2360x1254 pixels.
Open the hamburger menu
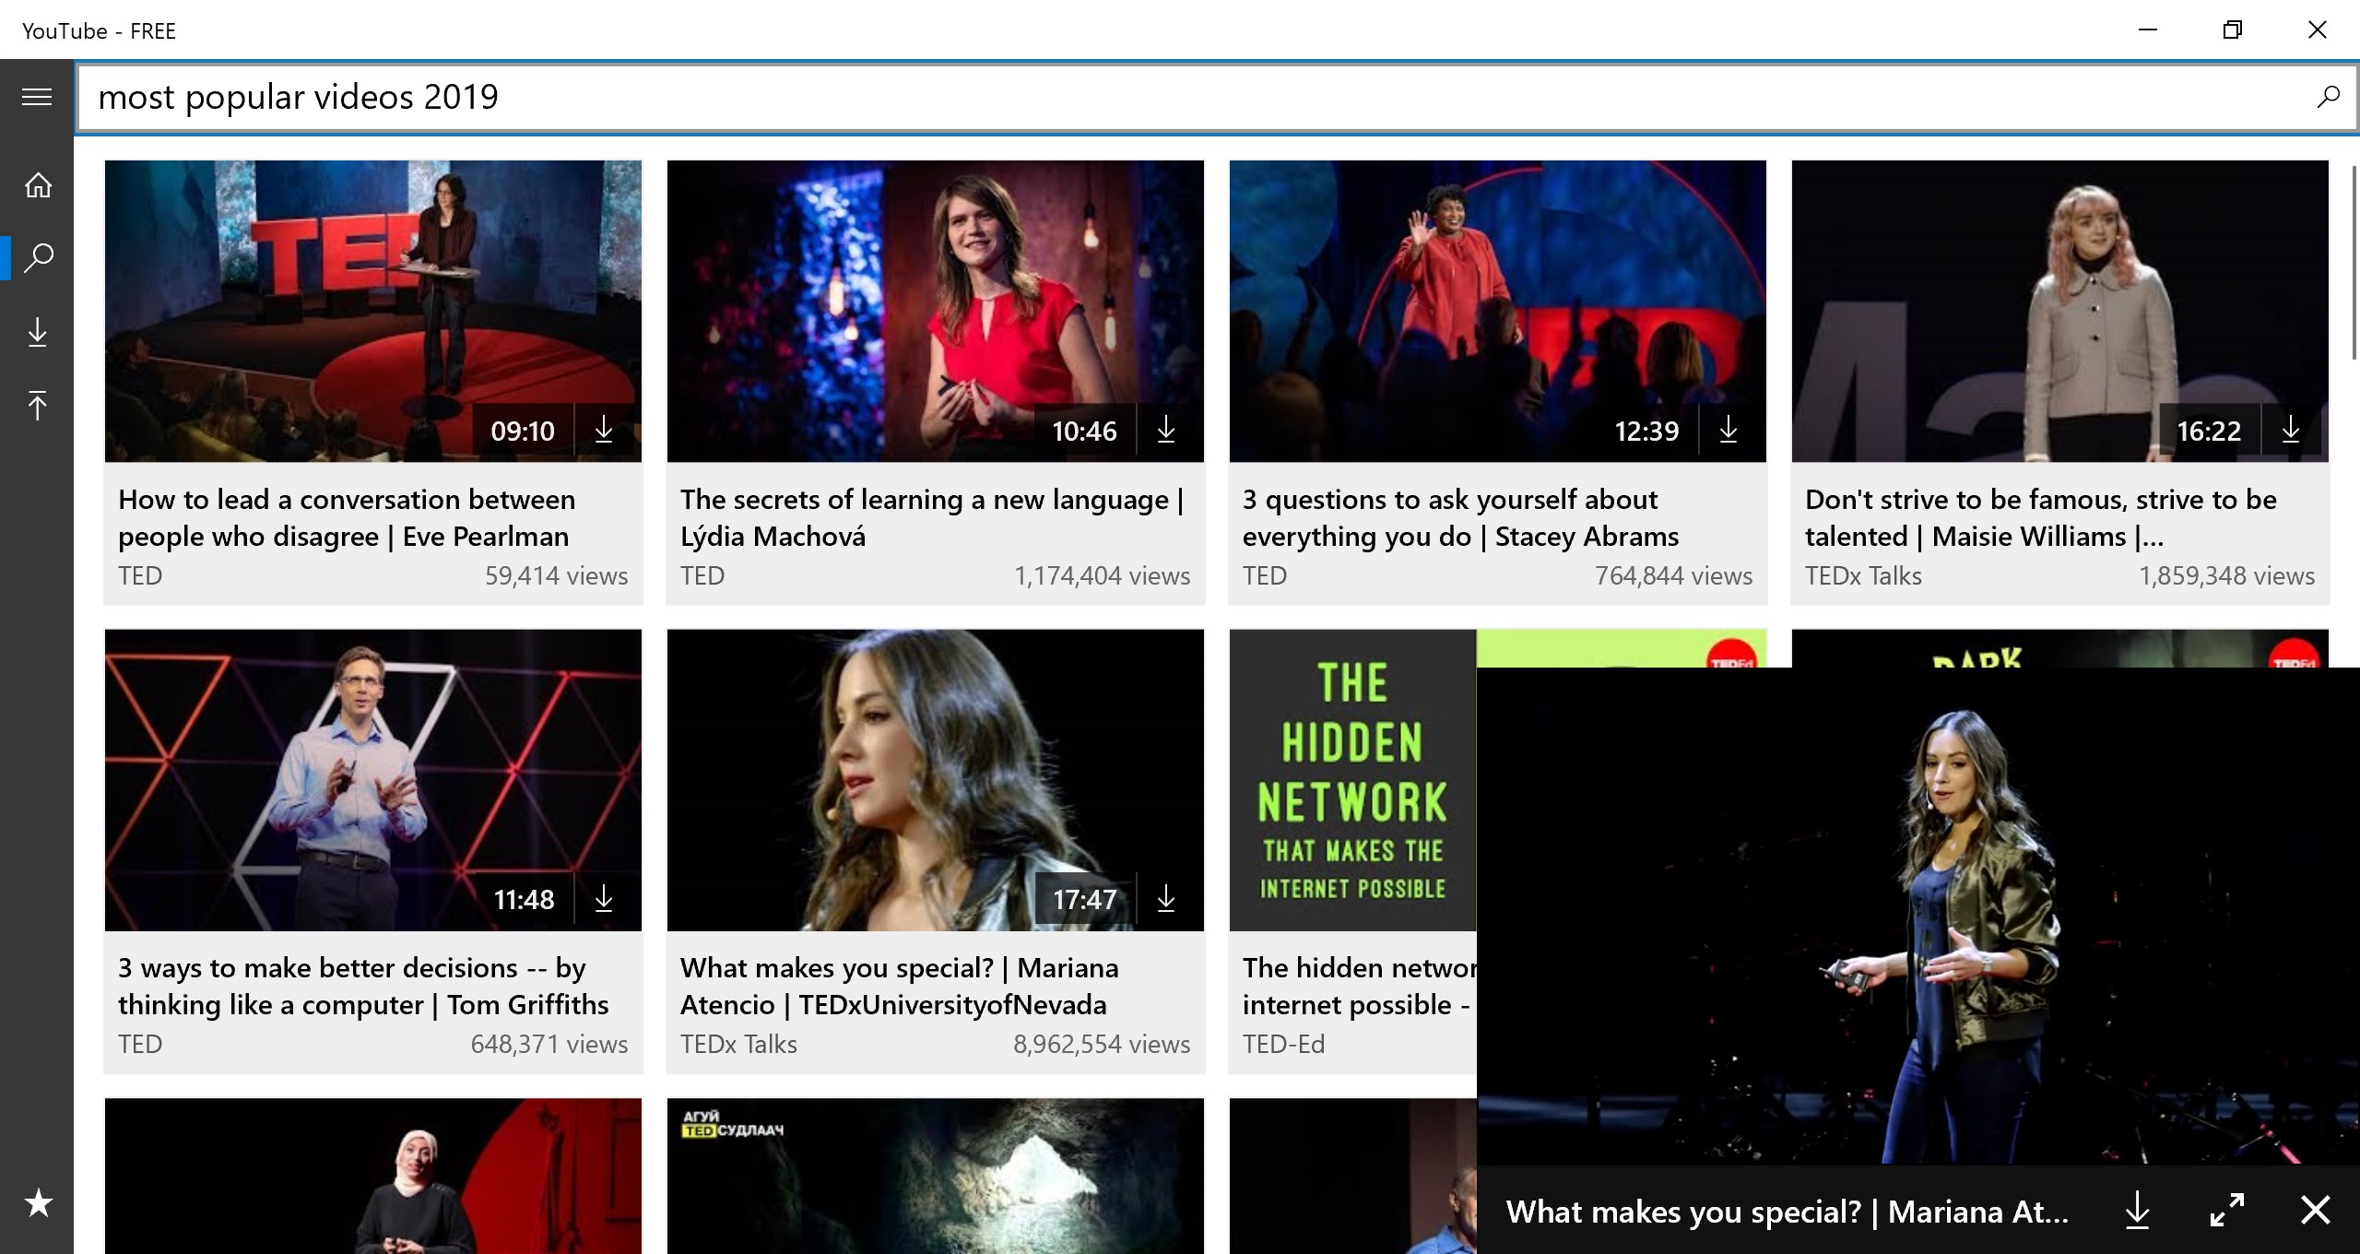point(37,97)
